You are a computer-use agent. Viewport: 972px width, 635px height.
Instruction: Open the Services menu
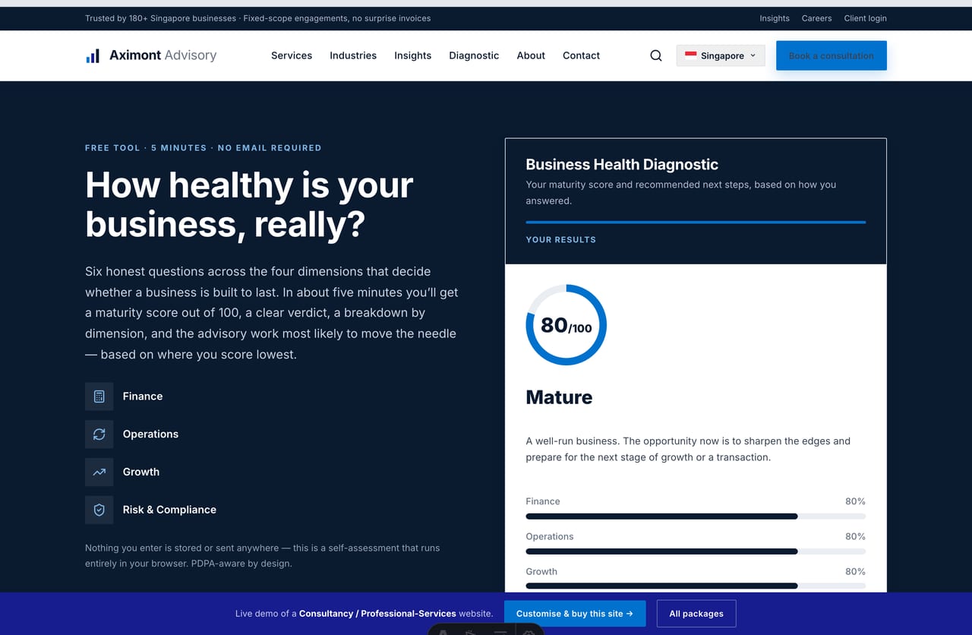292,55
